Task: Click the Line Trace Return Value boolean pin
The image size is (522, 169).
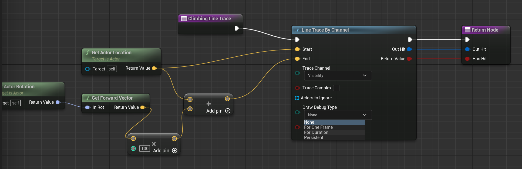Action: pyautogui.click(x=409, y=59)
